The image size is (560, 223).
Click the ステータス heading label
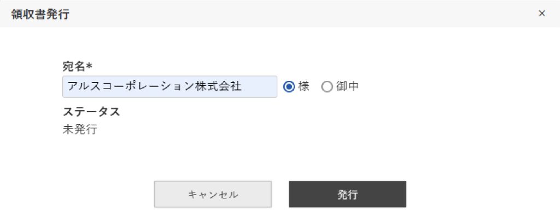pyautogui.click(x=91, y=111)
